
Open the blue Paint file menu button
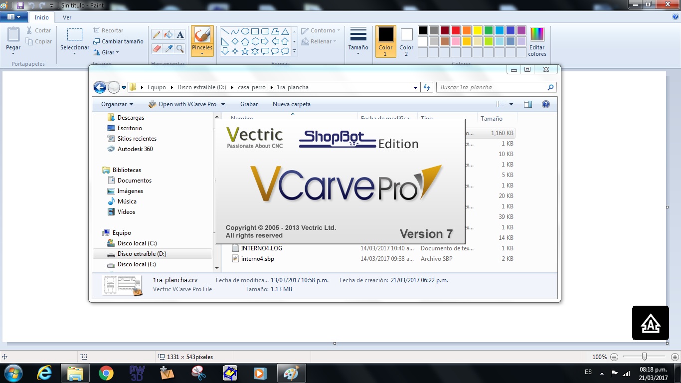point(13,17)
